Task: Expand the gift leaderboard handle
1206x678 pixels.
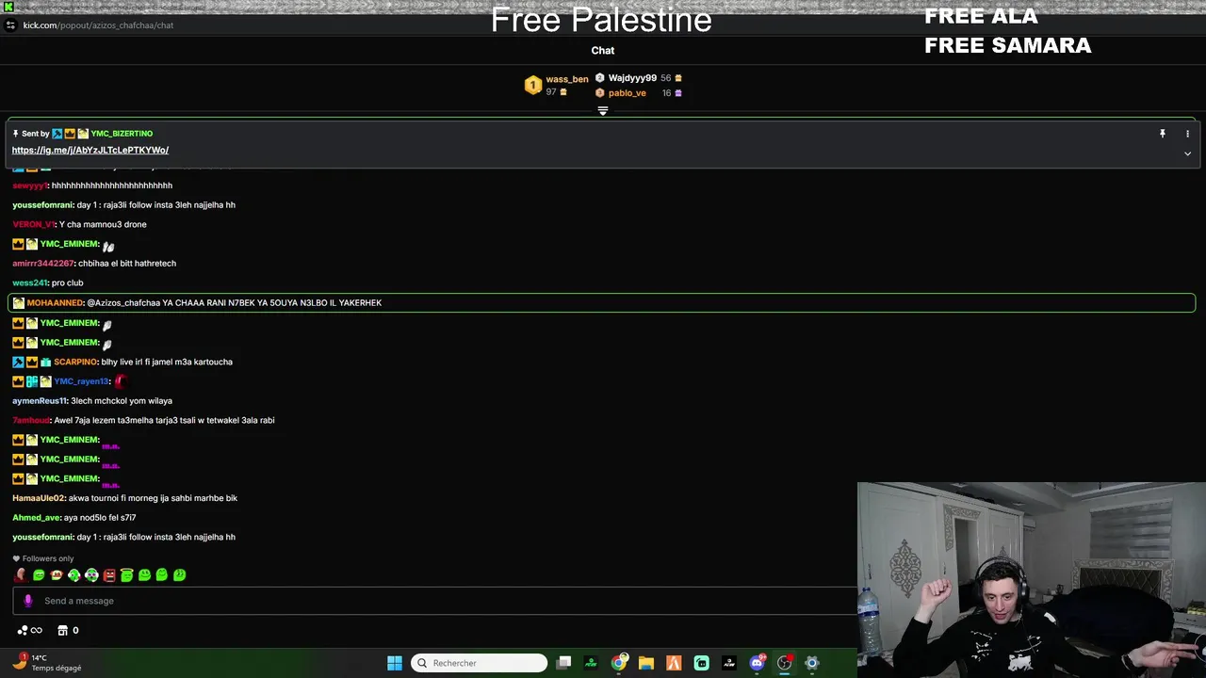Action: [x=603, y=111]
